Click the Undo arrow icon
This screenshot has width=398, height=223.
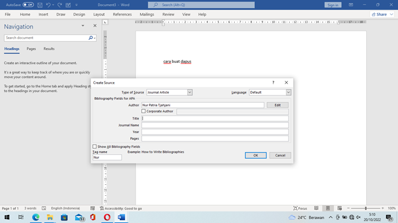pos(48,5)
